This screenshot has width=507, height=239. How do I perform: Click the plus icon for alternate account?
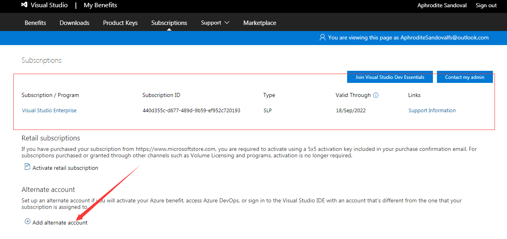tap(27, 222)
